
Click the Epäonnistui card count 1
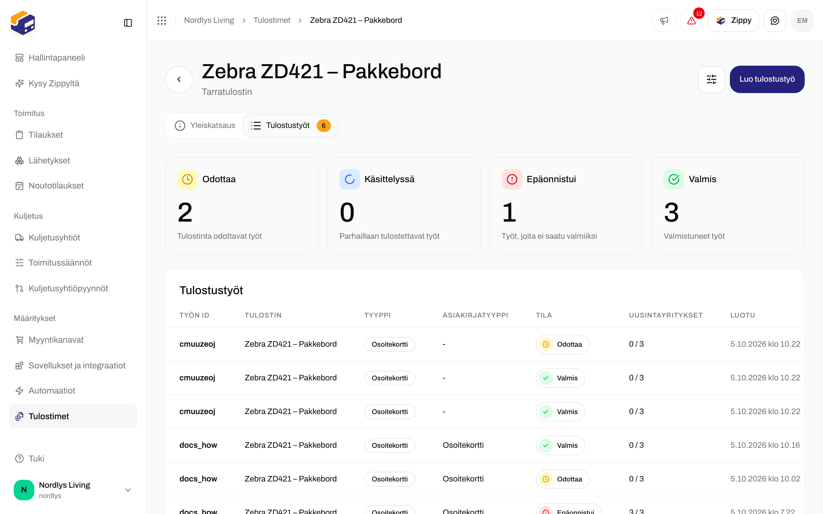pos(509,212)
